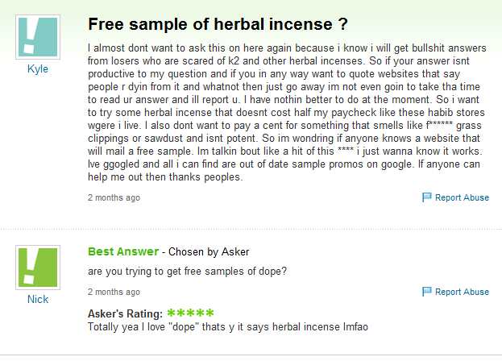This screenshot has height=361, width=502.
Task: Open the 'Free sample of herbal incense ?' title
Action: tap(218, 24)
